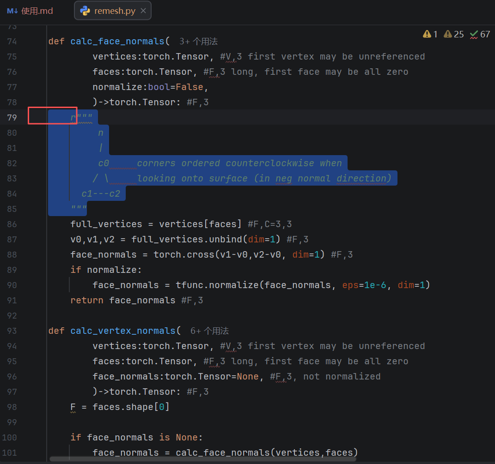Click the Markdown icon on 使用.md tab
Viewport: 495px width, 464px height.
point(12,11)
